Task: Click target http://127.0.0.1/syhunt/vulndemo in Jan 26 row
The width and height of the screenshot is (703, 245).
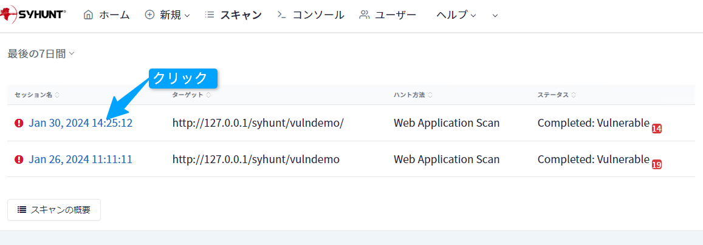Action: coord(256,159)
